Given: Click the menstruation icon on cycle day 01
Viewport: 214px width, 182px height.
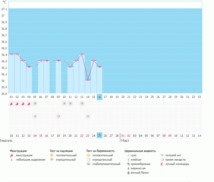Looking at the screenshot, I should pyautogui.click(x=11, y=104).
